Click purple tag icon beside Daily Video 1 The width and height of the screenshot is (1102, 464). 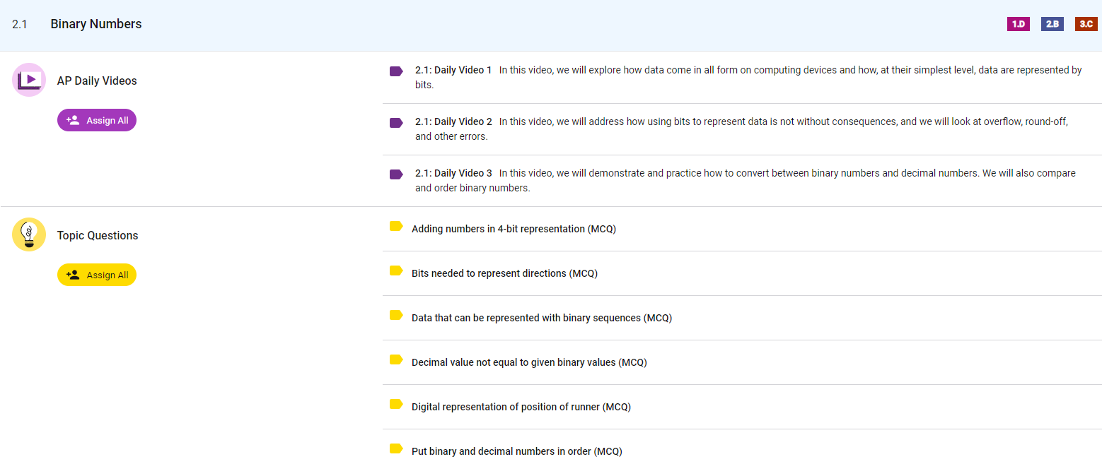click(396, 71)
